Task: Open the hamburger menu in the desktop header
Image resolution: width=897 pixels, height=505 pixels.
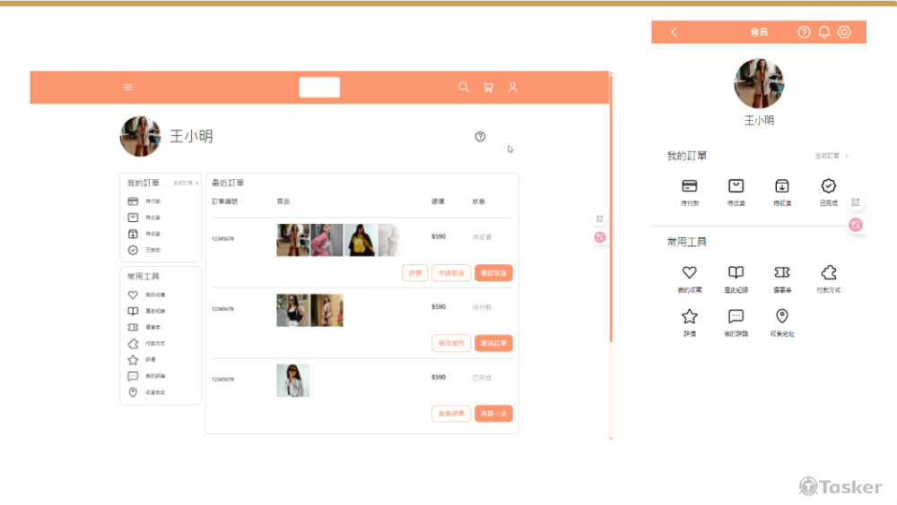Action: (128, 88)
